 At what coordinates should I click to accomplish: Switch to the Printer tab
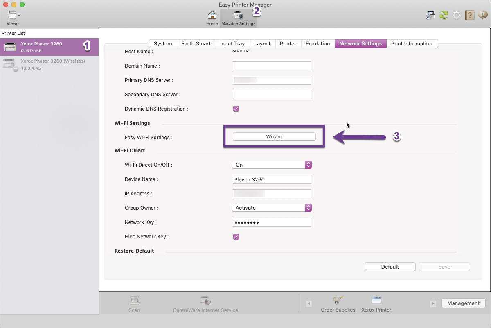(x=288, y=43)
